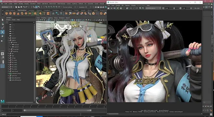This screenshot has width=214, height=117.
Task: Switch to the Poly Modeling shelf tab
Action: 22,10
